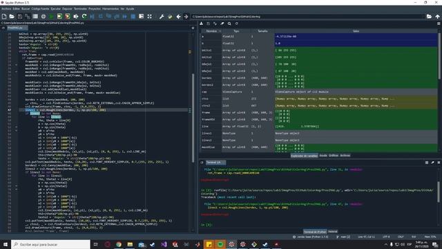Click the save file toolbar icon

pyautogui.click(x=20, y=17)
